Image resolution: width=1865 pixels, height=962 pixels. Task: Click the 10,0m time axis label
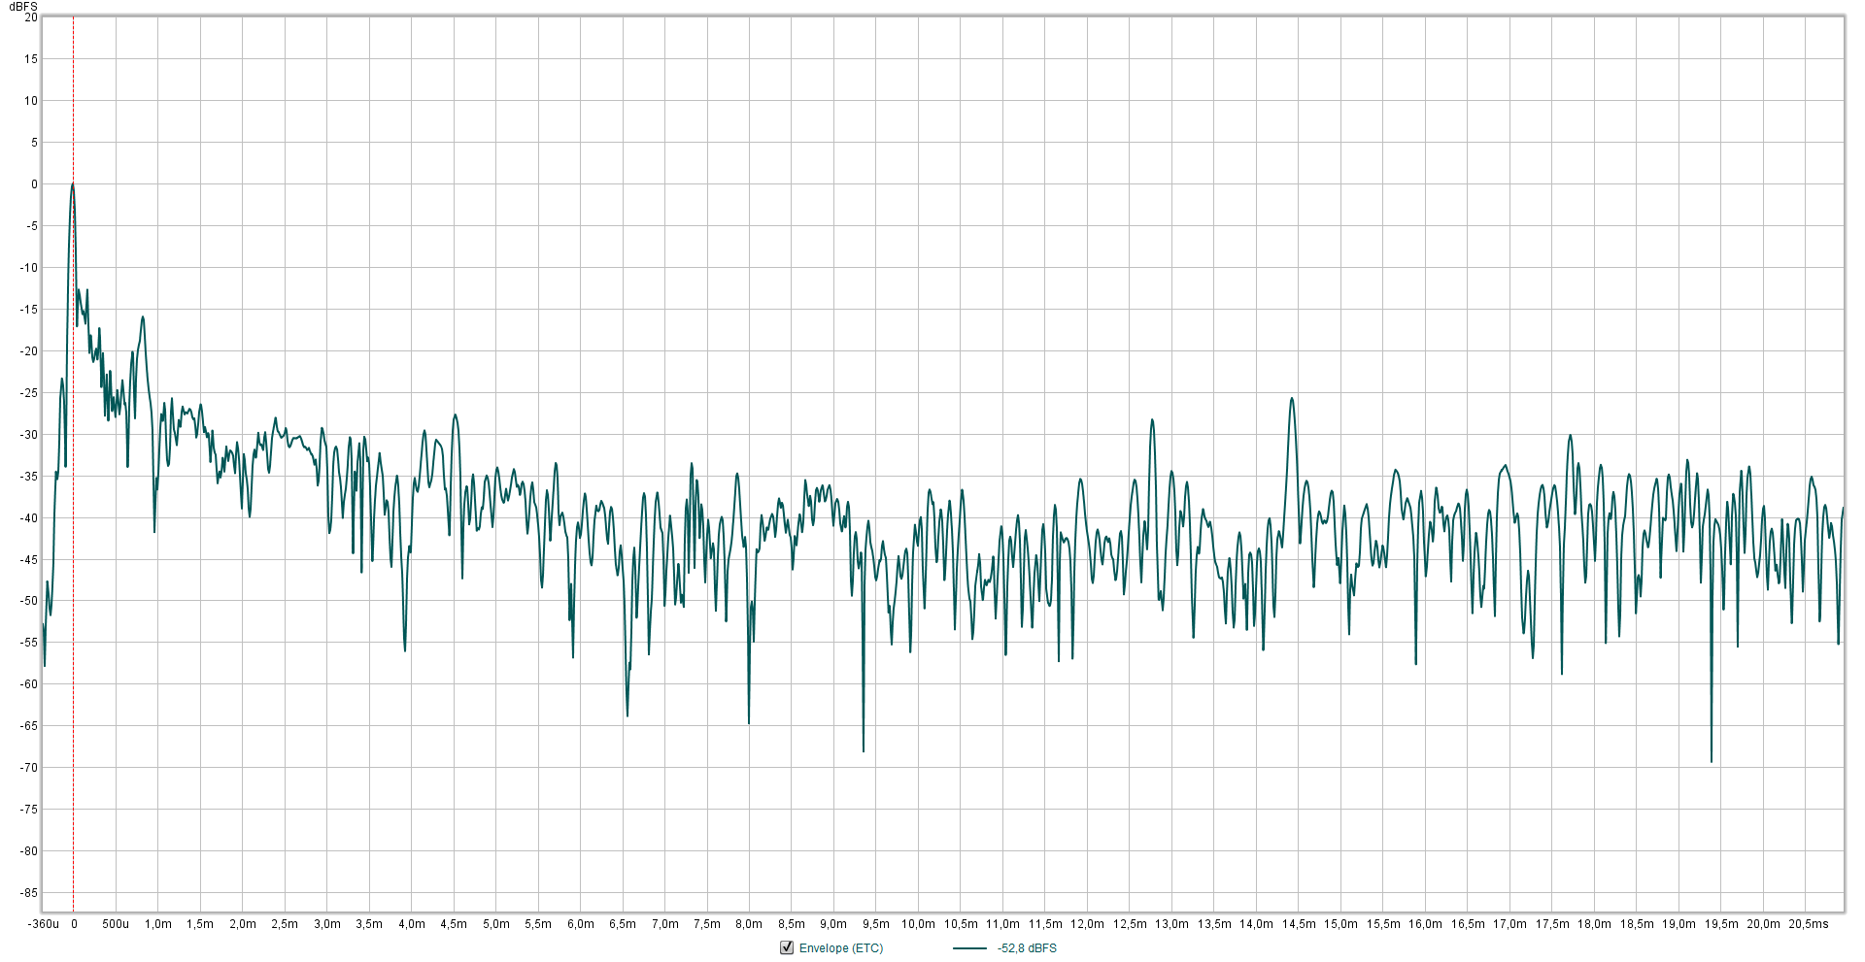[918, 924]
